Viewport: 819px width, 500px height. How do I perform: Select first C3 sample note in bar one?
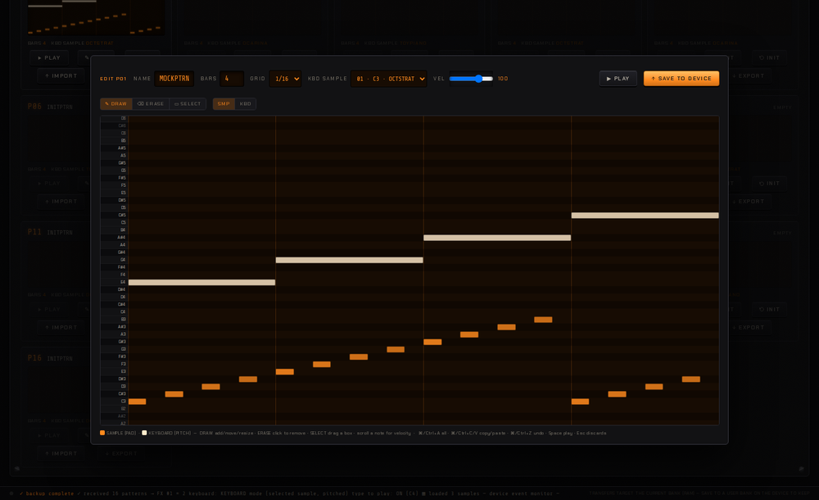137,402
